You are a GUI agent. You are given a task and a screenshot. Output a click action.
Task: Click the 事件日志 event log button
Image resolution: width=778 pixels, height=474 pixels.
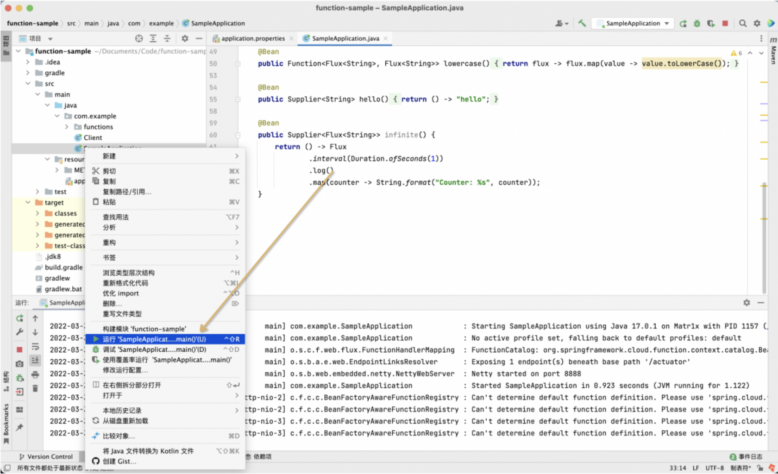click(746, 456)
